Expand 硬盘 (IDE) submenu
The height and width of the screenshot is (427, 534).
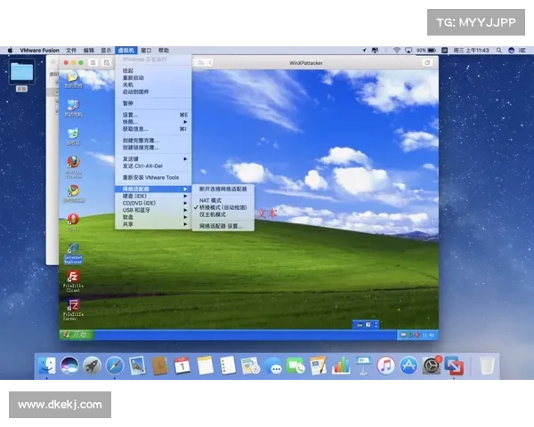[153, 196]
